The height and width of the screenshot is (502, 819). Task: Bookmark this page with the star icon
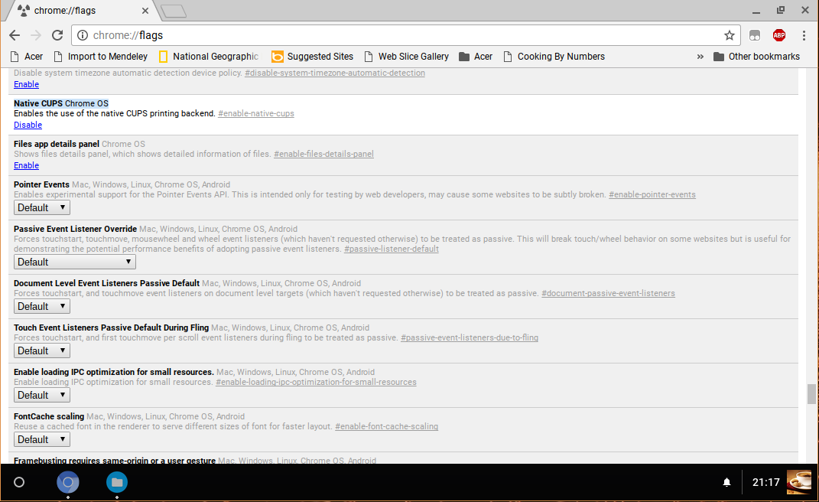point(729,35)
